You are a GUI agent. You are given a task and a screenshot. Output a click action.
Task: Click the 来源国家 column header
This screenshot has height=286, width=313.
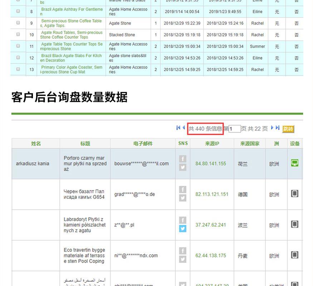click(x=249, y=144)
